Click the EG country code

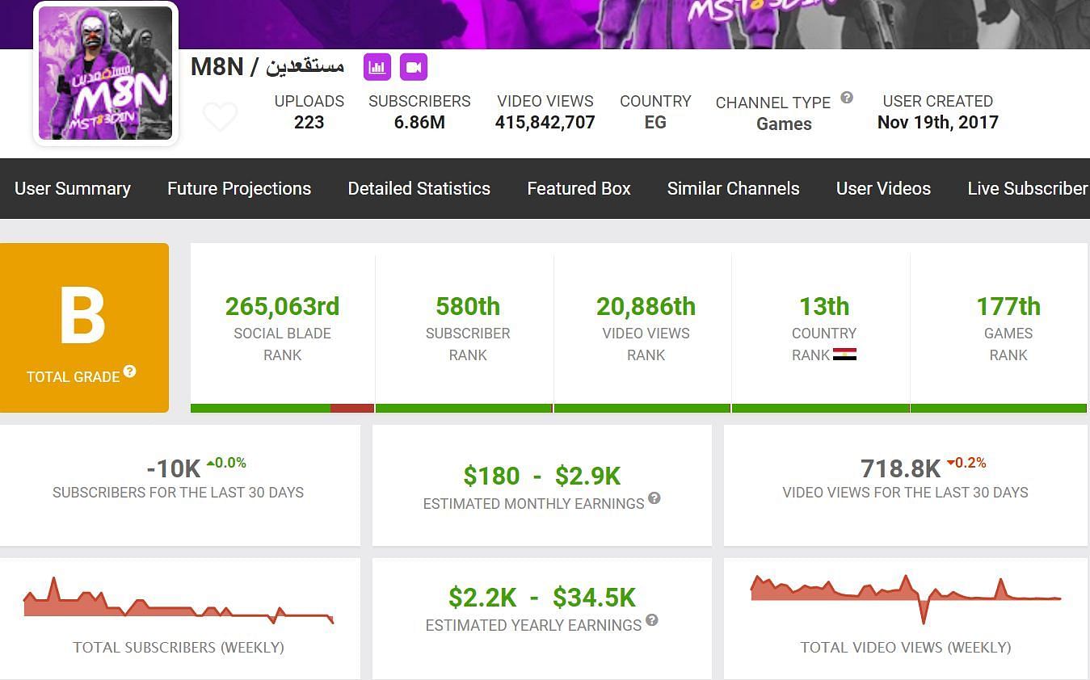click(x=655, y=122)
